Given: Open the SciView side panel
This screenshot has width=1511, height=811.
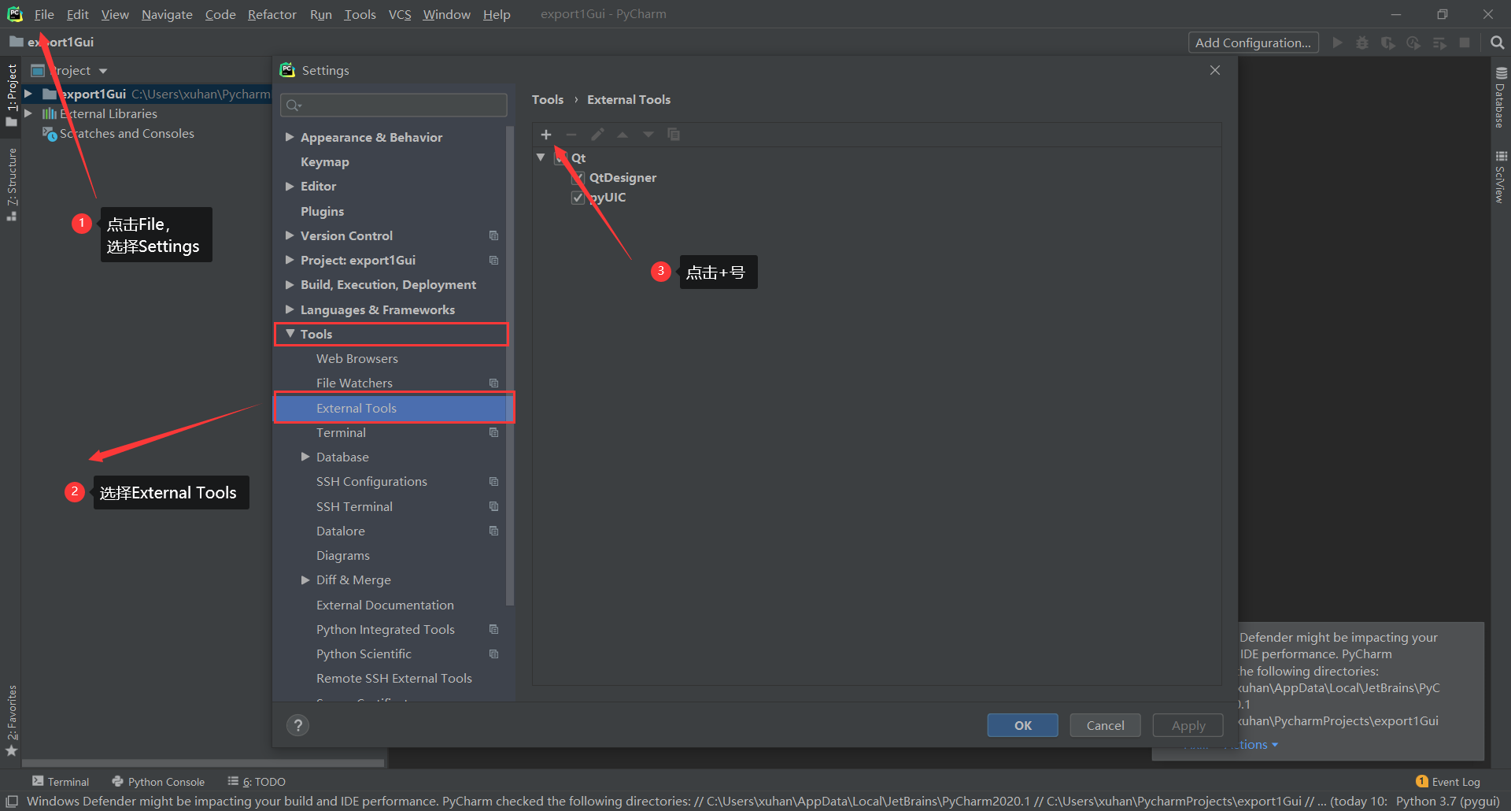Looking at the screenshot, I should pyautogui.click(x=1501, y=177).
